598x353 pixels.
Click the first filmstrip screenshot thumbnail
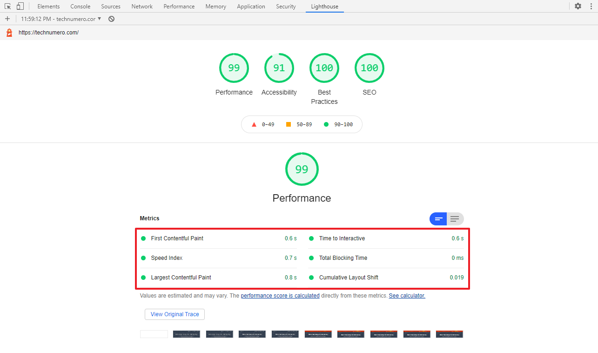[154, 334]
